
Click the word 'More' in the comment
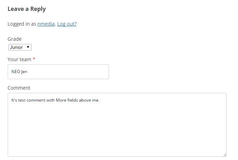(61, 100)
